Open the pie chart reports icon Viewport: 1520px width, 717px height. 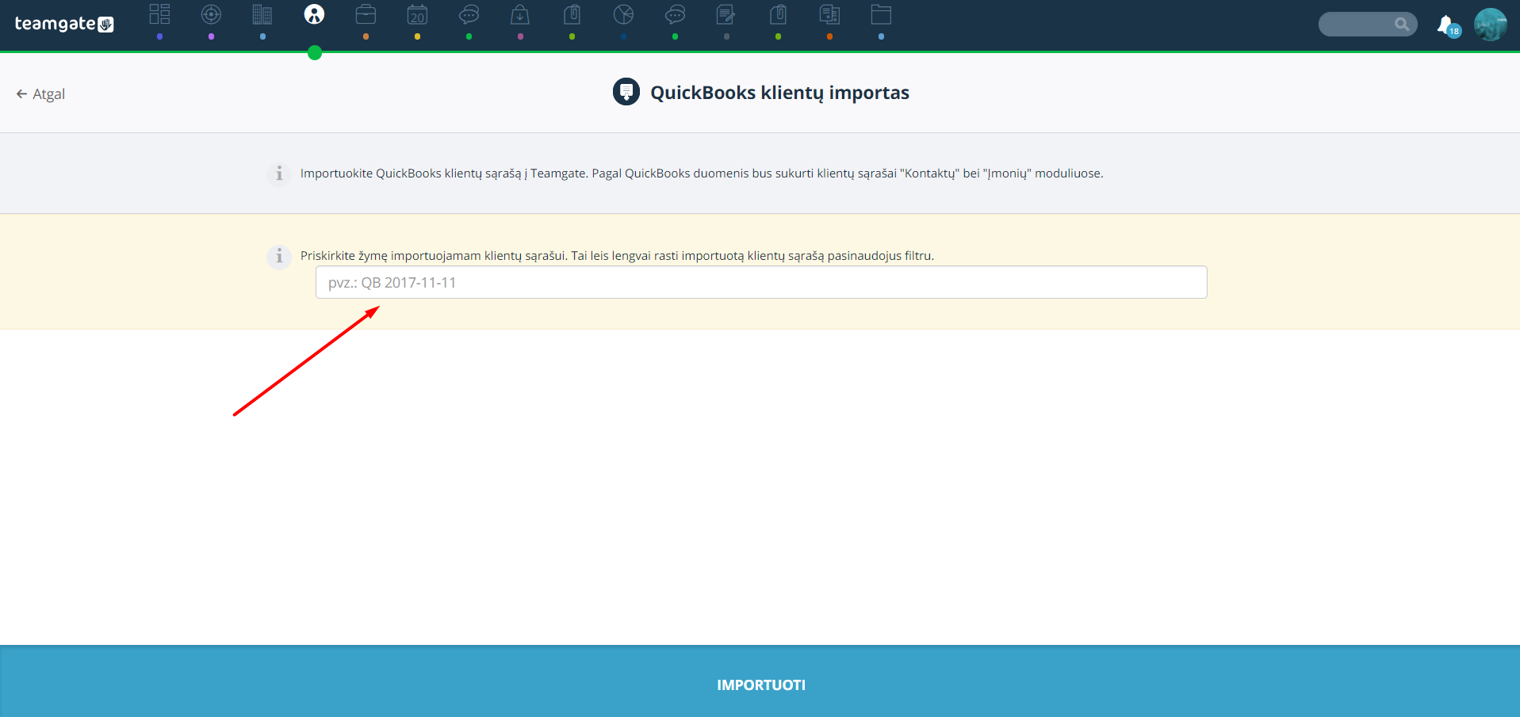(x=623, y=14)
